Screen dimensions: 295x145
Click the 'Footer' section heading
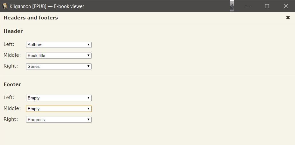click(x=12, y=84)
